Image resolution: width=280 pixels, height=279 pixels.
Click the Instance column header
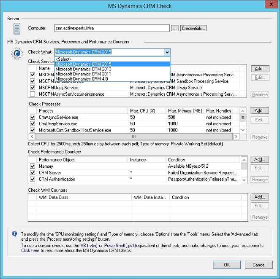click(x=147, y=160)
